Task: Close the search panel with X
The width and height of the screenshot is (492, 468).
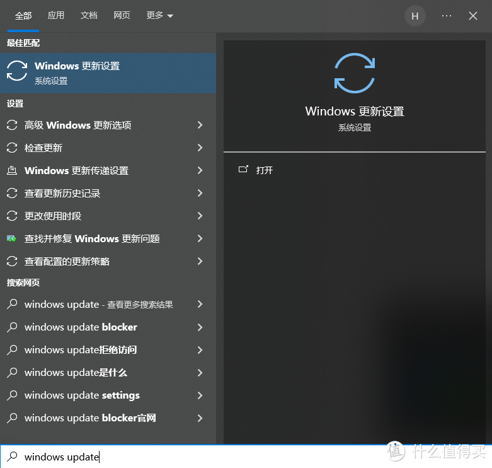Action: (x=473, y=16)
